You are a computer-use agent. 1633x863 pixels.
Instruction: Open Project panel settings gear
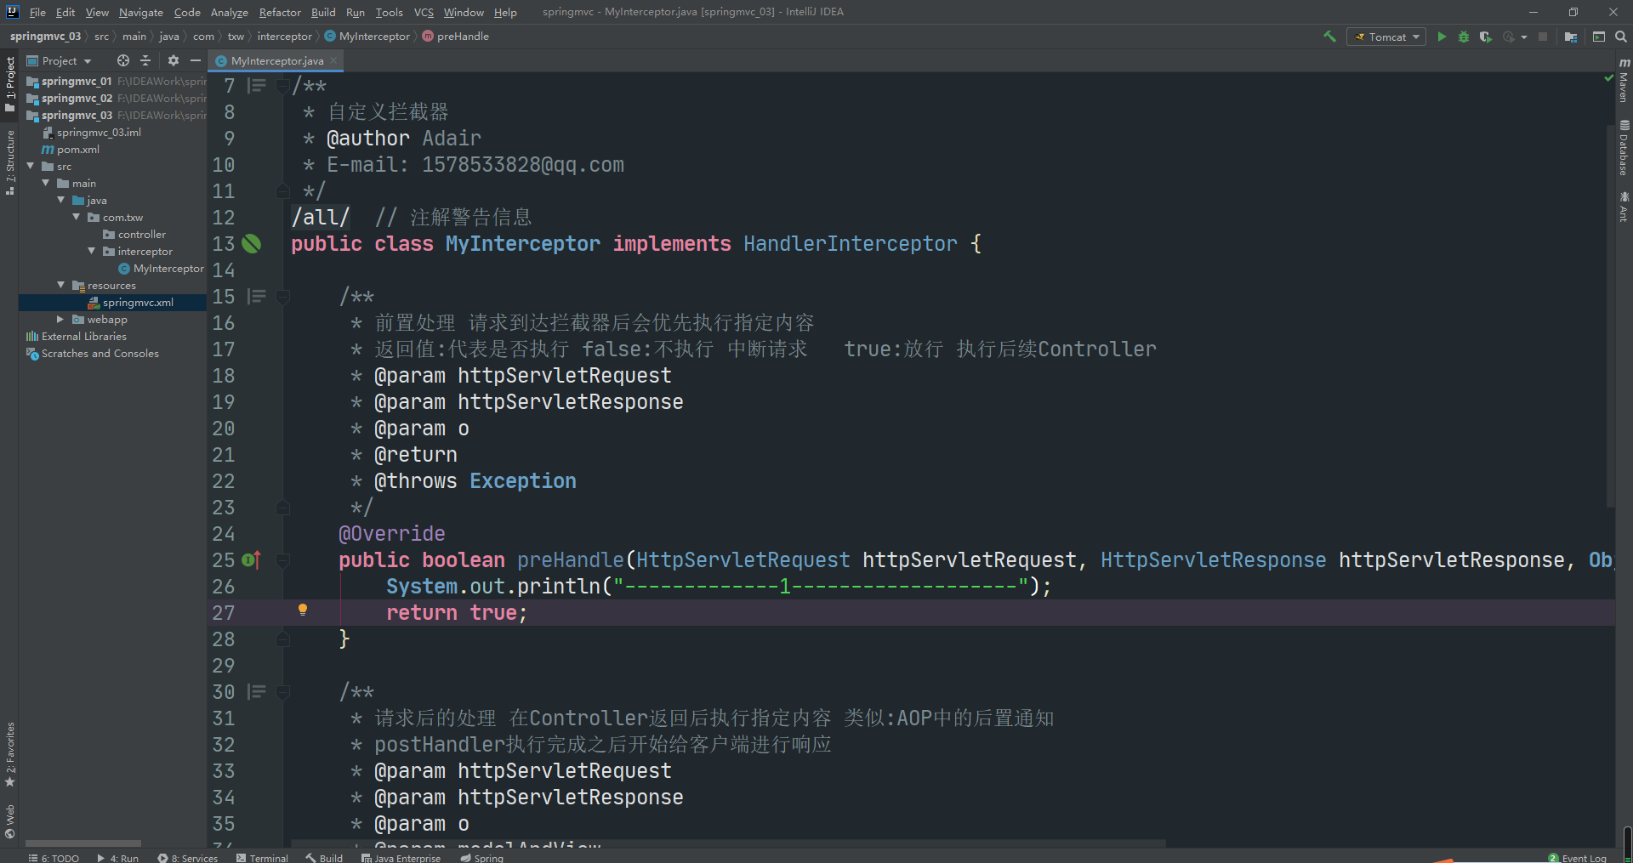pyautogui.click(x=174, y=60)
